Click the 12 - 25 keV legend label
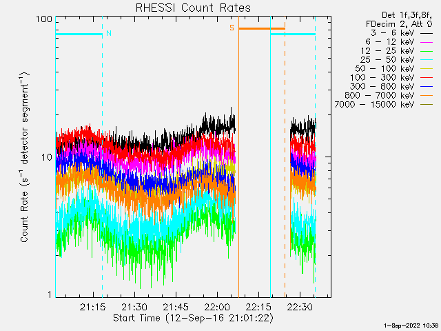Image resolution: width=441 pixels, height=331 pixels. [387, 51]
